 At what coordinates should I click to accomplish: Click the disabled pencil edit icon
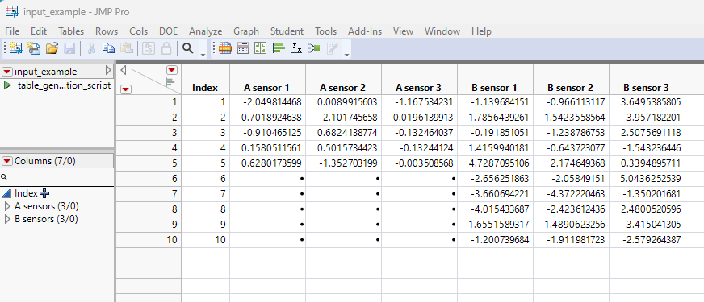[332, 48]
